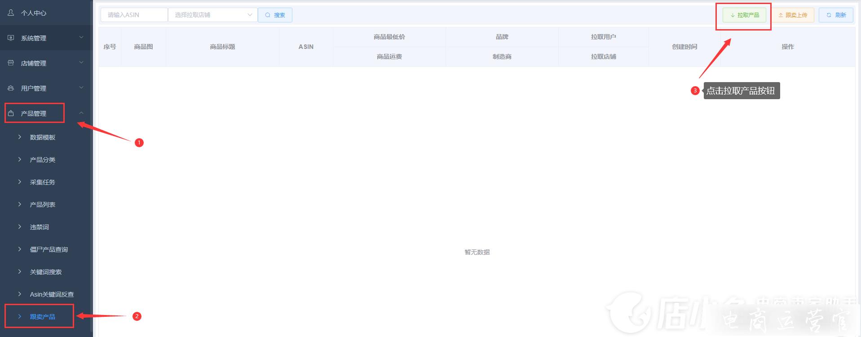Click the 制造商 column header
This screenshot has width=861, height=337.
point(502,57)
